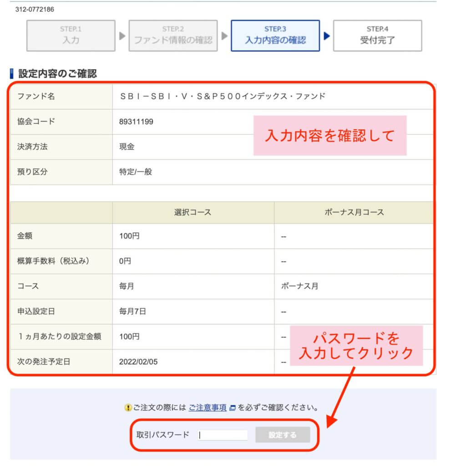Click the 次の発注予定日 row label
Screen dimensions: 450x466
tap(44, 362)
